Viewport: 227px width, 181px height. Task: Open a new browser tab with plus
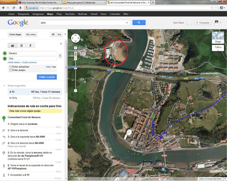pyautogui.click(x=153, y=3)
